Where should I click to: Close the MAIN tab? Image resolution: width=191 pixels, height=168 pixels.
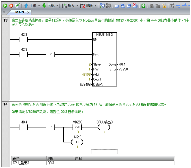coord(28,12)
